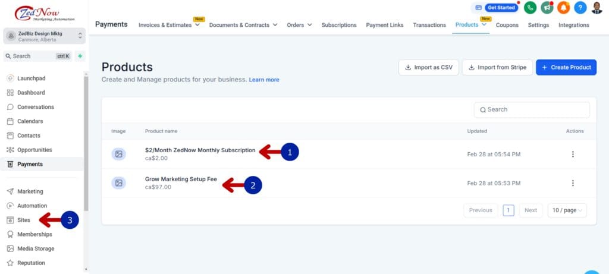The width and height of the screenshot is (609, 274).
Task: Click the green phone dialer icon
Action: point(530,7)
